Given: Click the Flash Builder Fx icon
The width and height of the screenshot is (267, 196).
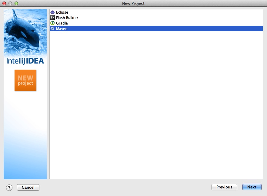Looking at the screenshot, I should pos(52,18).
